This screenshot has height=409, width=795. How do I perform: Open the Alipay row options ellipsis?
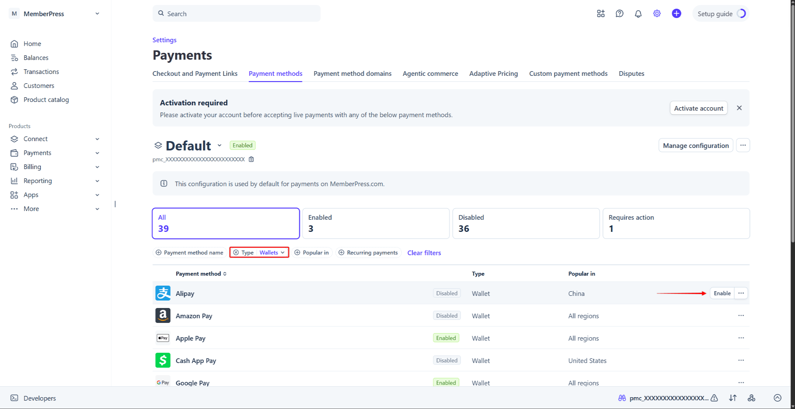(741, 293)
